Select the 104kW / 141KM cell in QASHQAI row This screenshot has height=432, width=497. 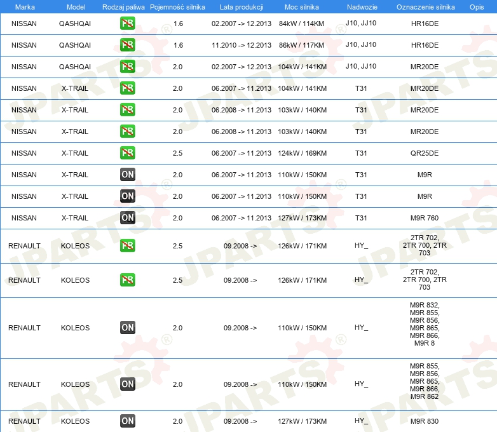pyautogui.click(x=302, y=67)
